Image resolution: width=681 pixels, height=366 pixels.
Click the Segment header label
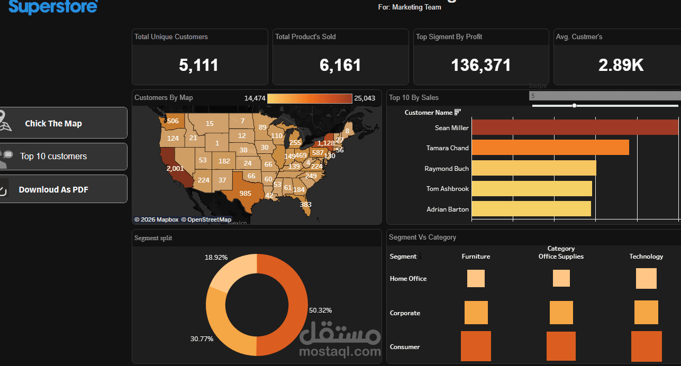[x=403, y=256]
